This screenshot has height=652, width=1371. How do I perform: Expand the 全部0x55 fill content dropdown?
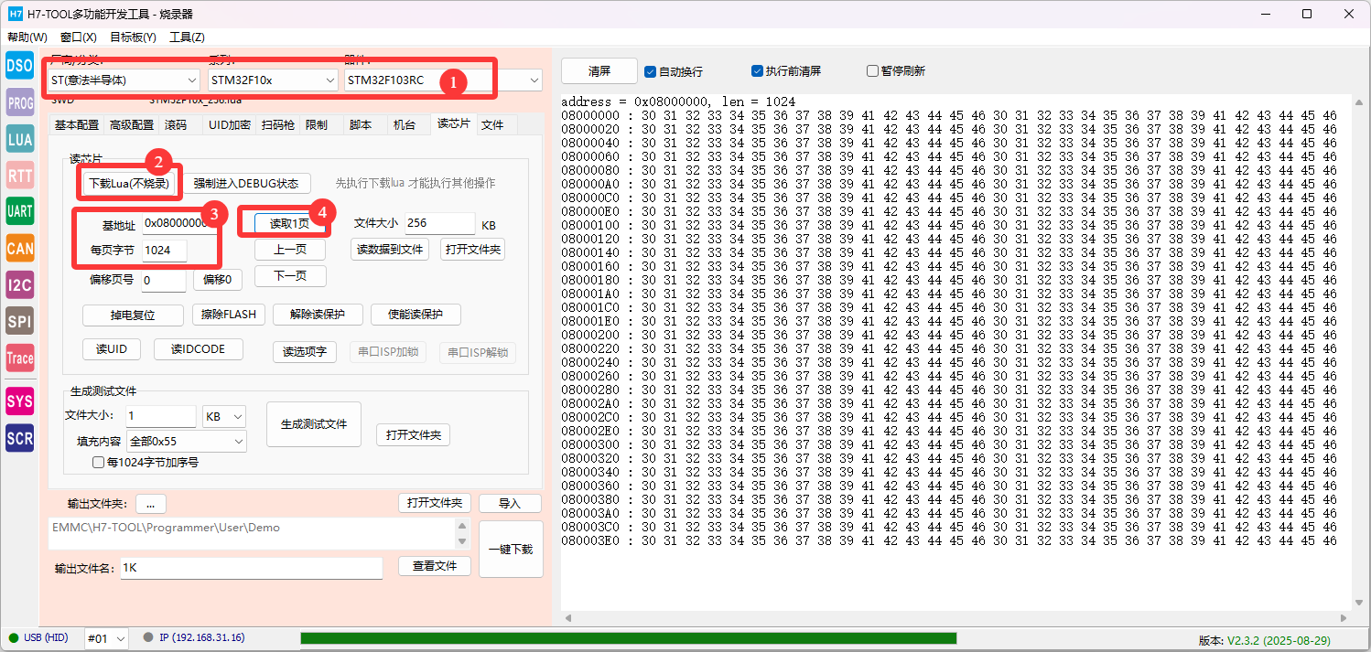point(187,442)
